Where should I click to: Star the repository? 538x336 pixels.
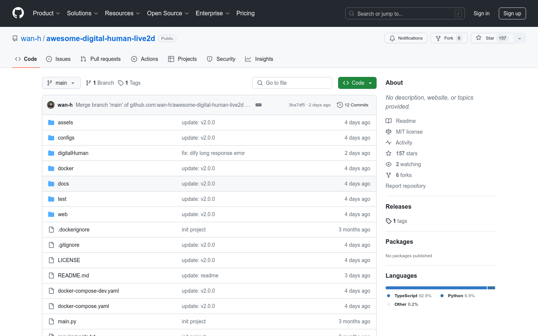tap(492, 38)
